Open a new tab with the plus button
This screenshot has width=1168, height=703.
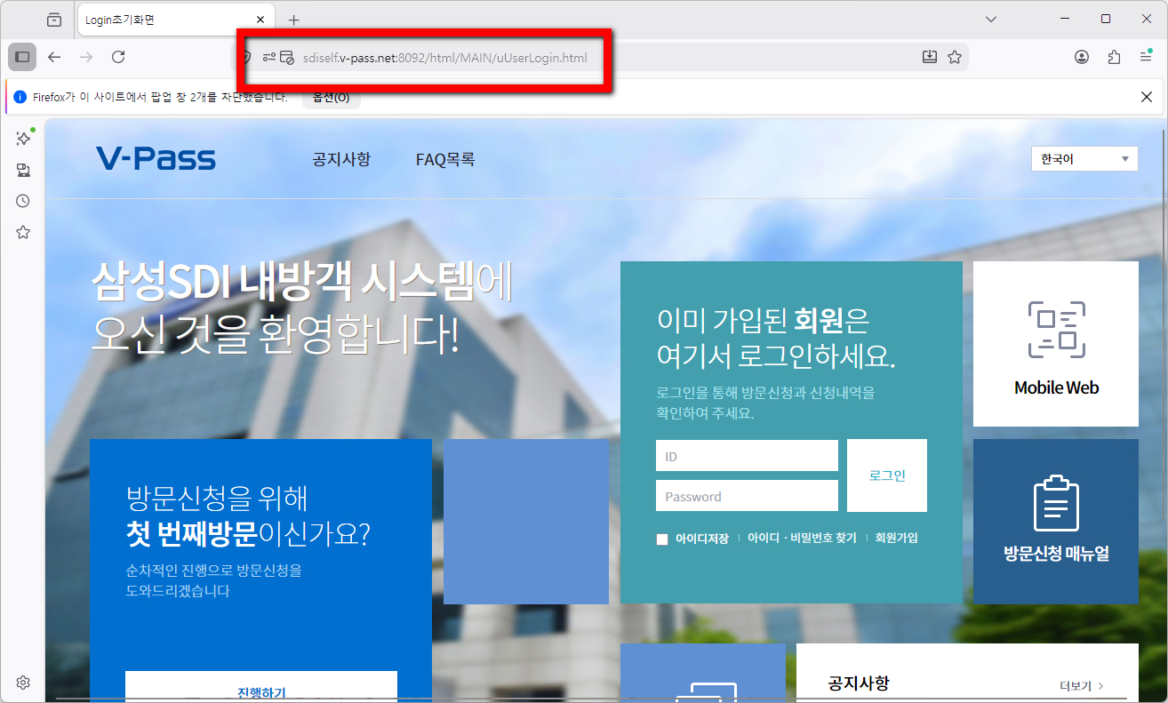point(294,20)
